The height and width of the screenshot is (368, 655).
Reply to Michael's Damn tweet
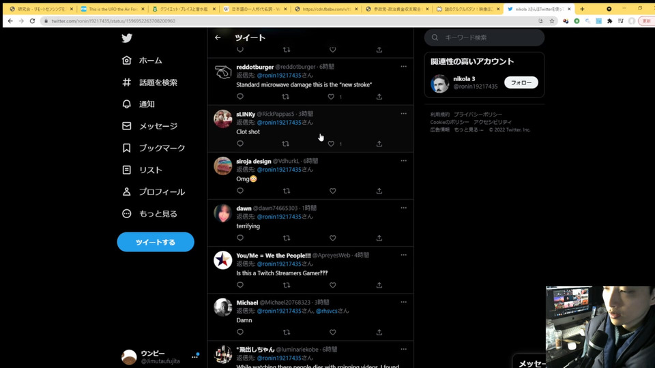pos(239,332)
